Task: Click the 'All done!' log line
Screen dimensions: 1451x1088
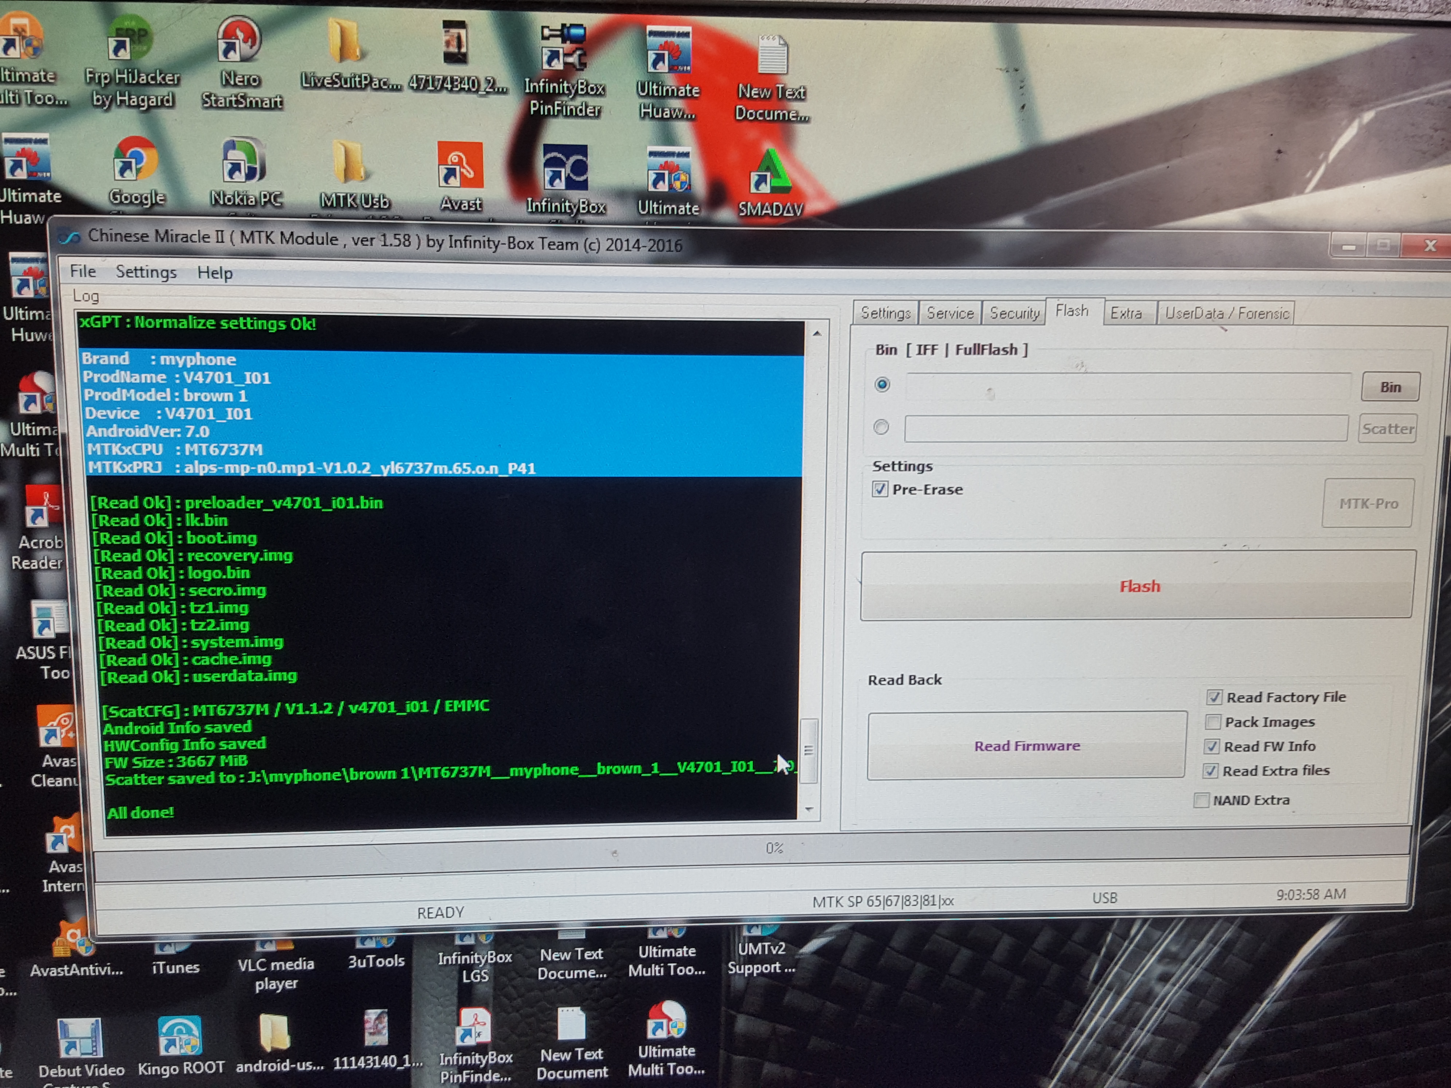Action: [x=140, y=813]
